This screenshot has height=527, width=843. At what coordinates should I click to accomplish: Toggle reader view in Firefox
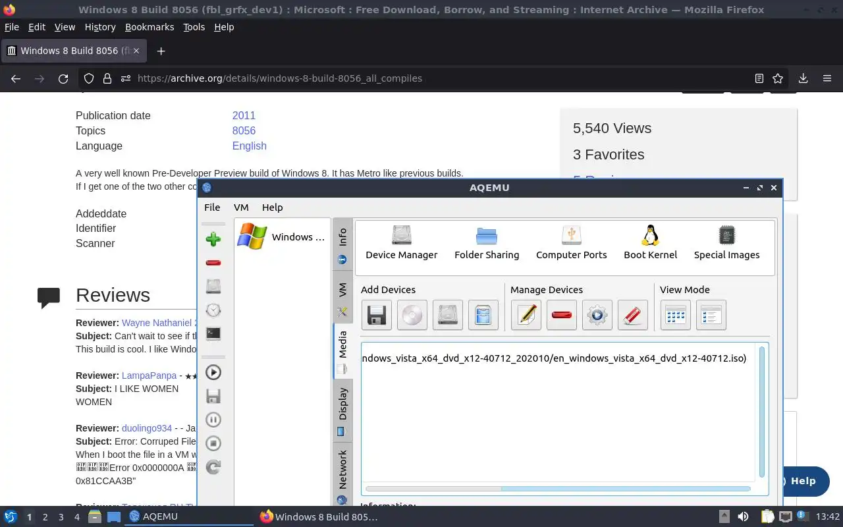point(759,78)
